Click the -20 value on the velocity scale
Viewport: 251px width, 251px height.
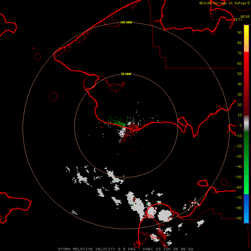[238, 146]
